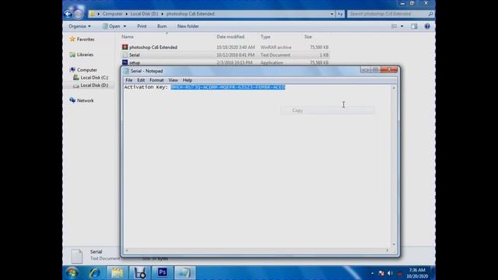Click the Notepad vertical scrollbar down arrow
Viewport: 498px width, 280px height.
tap(394, 244)
